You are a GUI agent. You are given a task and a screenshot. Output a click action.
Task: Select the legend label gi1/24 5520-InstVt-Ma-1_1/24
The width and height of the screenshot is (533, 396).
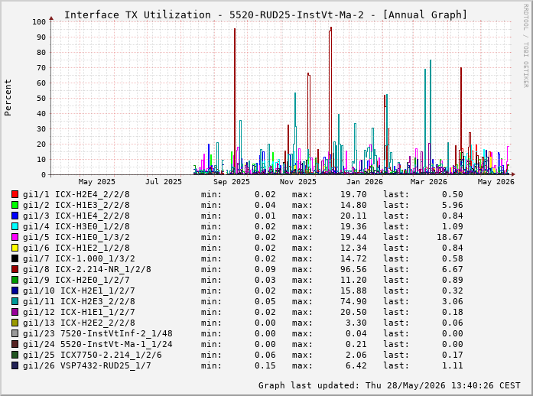(98, 344)
